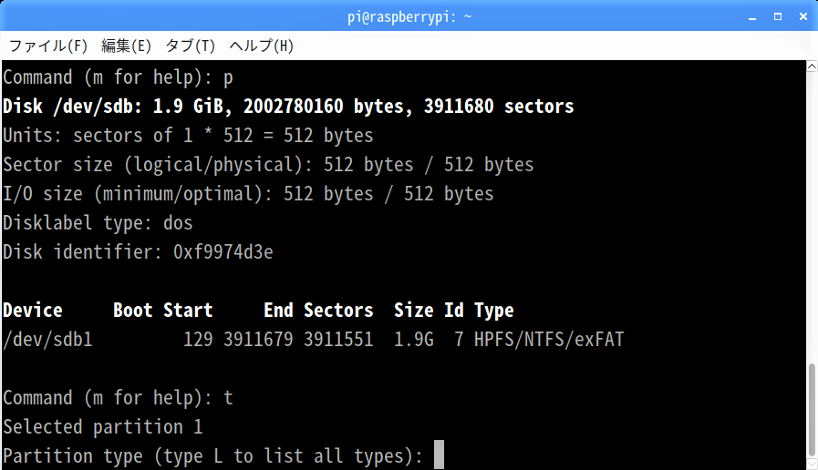Click the Disklabel type: dos line
Screen dimensions: 818x470
point(98,223)
